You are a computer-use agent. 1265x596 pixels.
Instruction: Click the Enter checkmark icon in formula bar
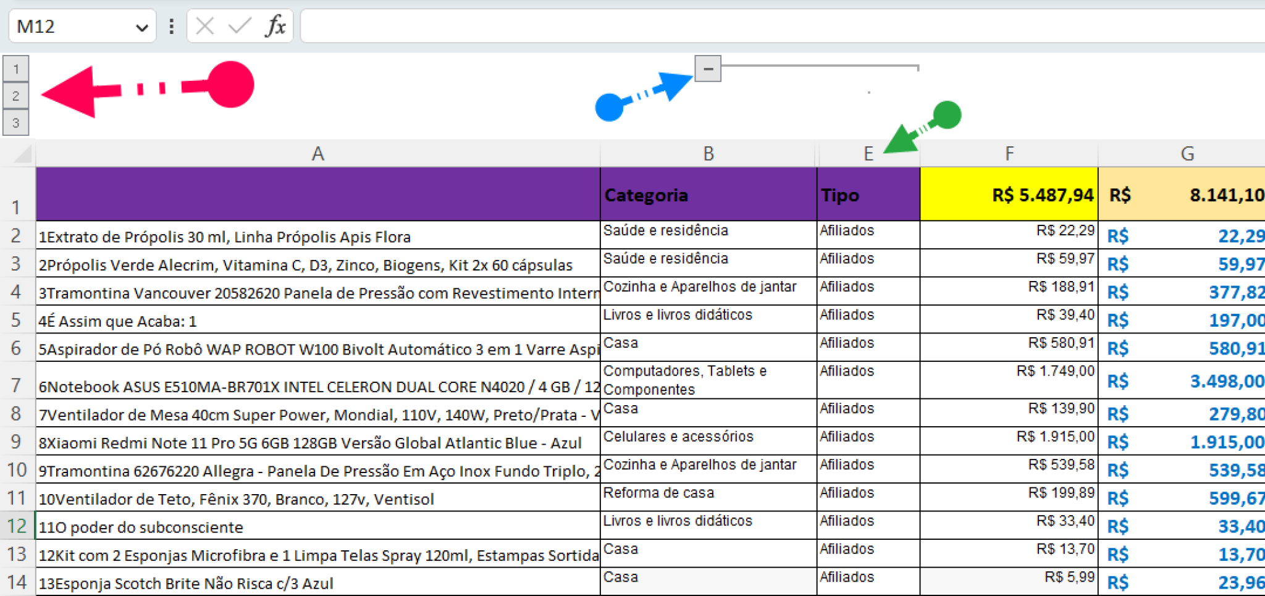pyautogui.click(x=238, y=26)
